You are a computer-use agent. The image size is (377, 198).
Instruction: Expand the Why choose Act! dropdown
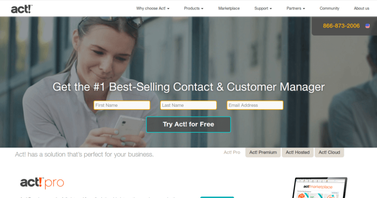(153, 8)
